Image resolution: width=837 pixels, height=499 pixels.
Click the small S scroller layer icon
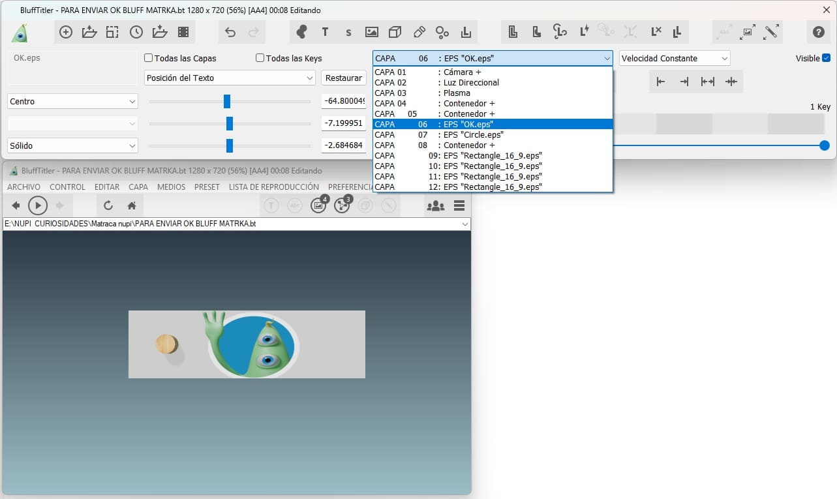click(x=348, y=32)
